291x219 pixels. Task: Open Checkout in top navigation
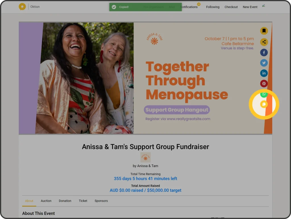point(231,7)
